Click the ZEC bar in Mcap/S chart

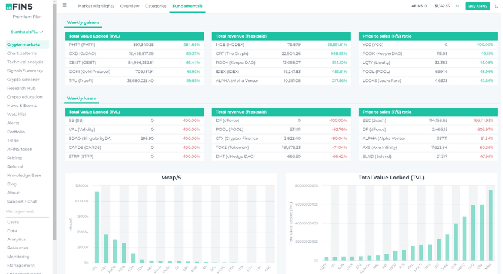(x=96, y=227)
